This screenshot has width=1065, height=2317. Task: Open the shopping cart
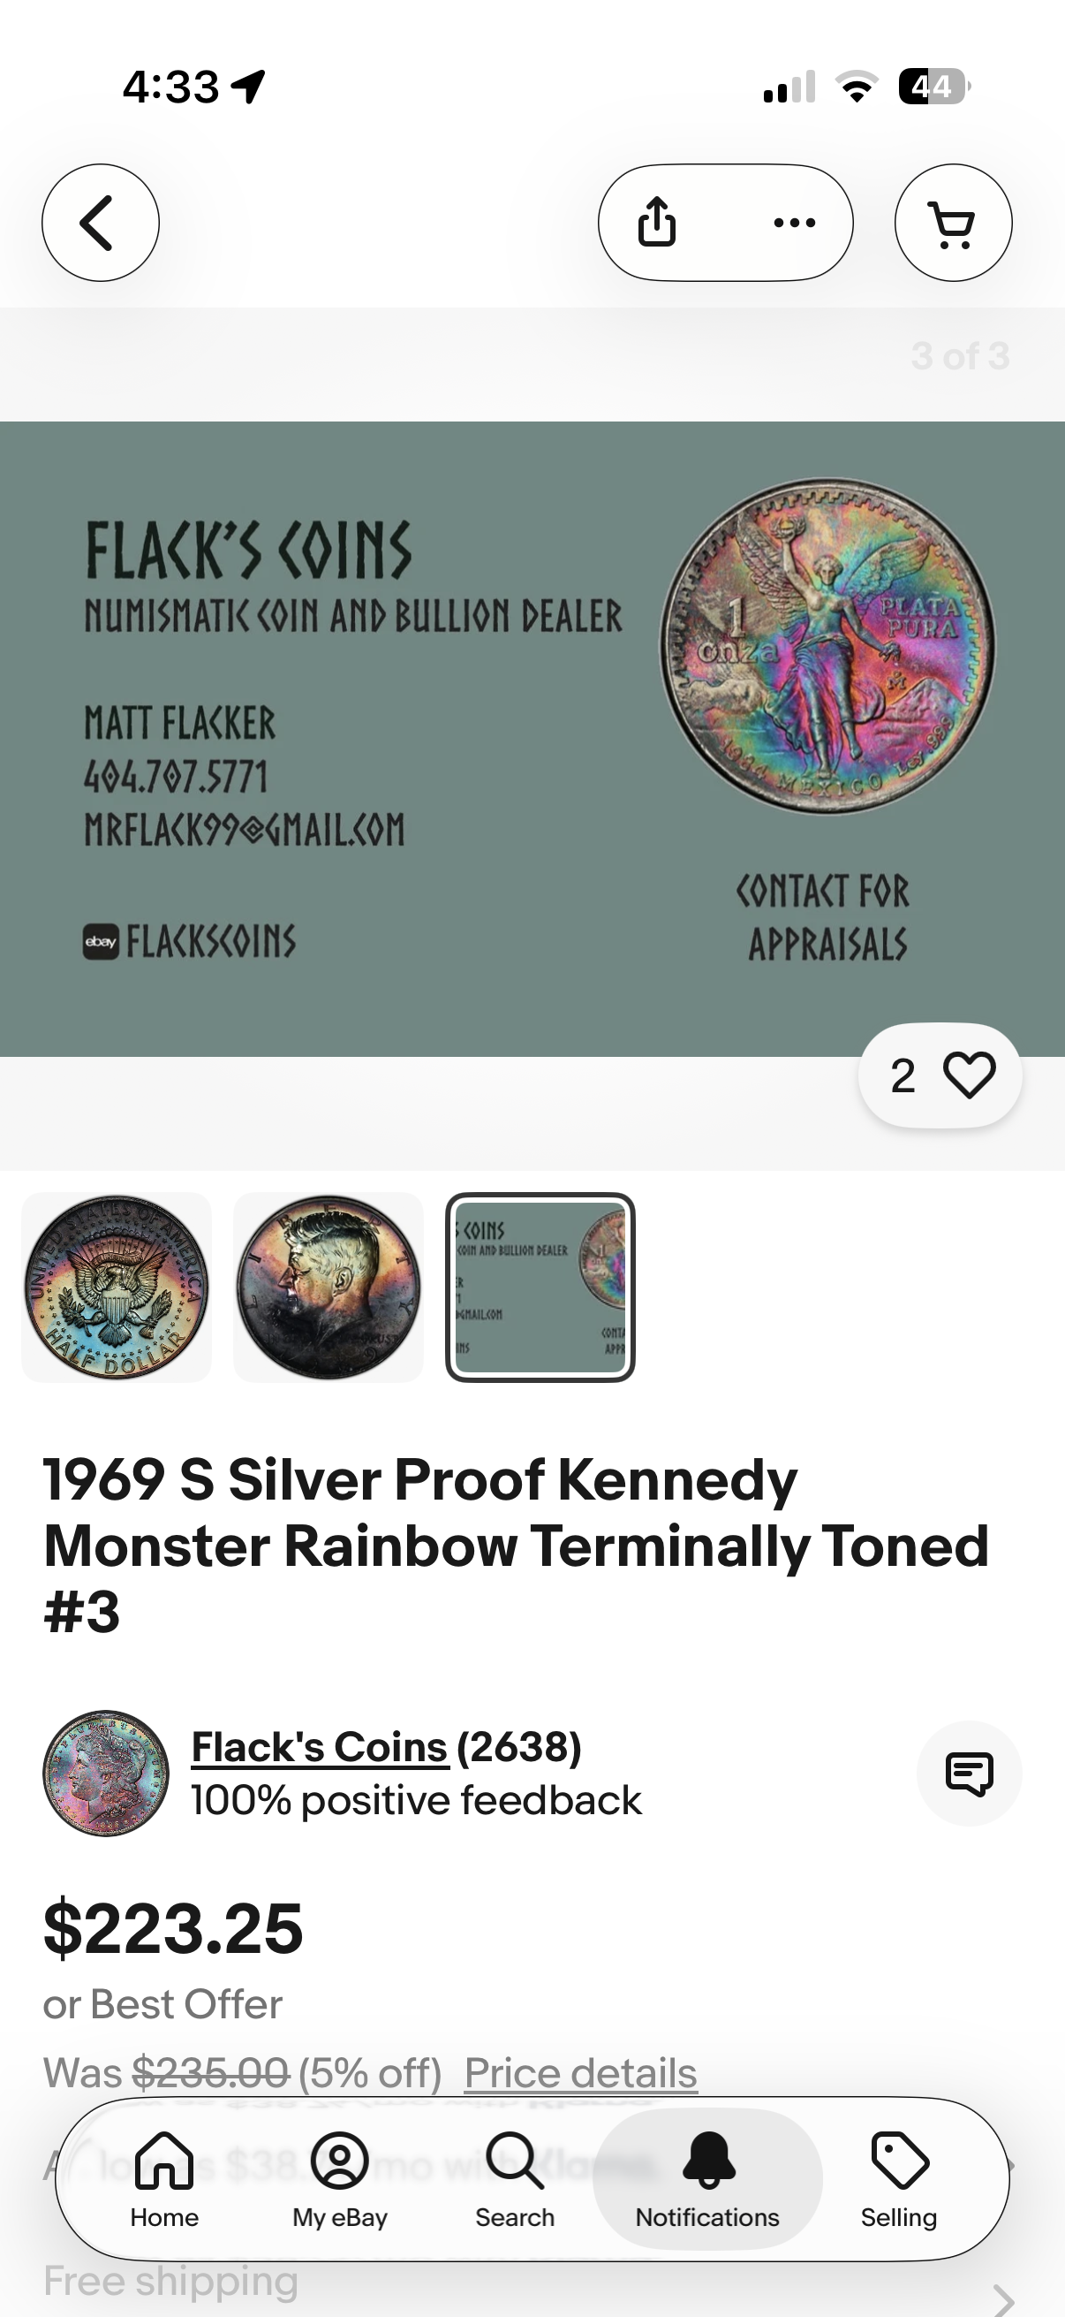click(x=953, y=222)
